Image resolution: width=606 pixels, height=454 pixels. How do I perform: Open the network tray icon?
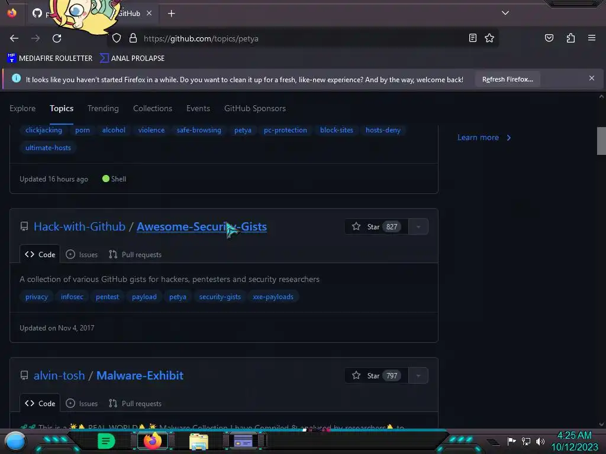pyautogui.click(x=526, y=441)
